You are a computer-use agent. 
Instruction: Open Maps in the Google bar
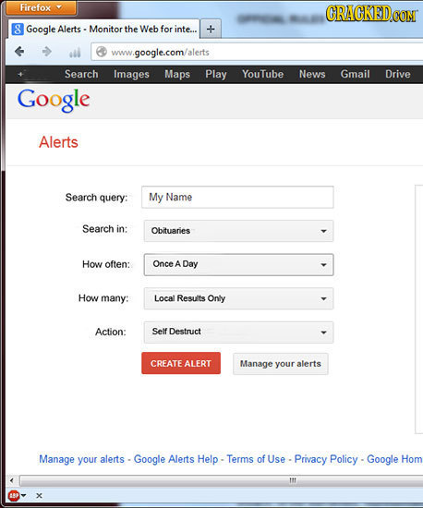pyautogui.click(x=177, y=74)
